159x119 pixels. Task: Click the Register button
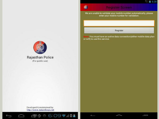tap(119, 30)
